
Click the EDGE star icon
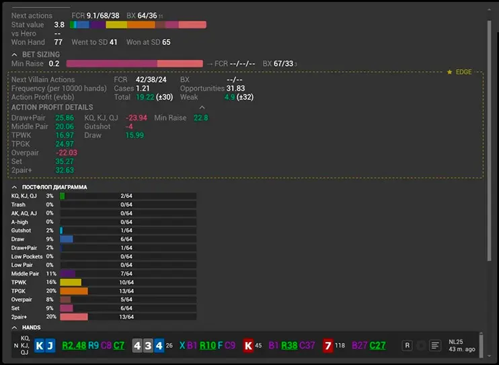click(449, 72)
